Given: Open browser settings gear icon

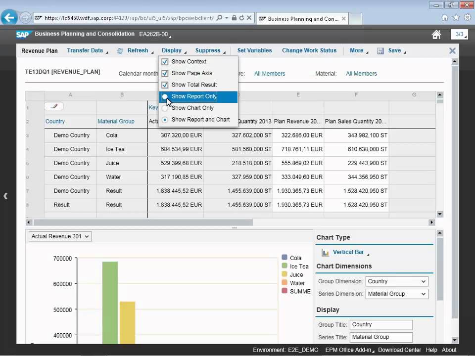Looking at the screenshot, I should click(468, 18).
